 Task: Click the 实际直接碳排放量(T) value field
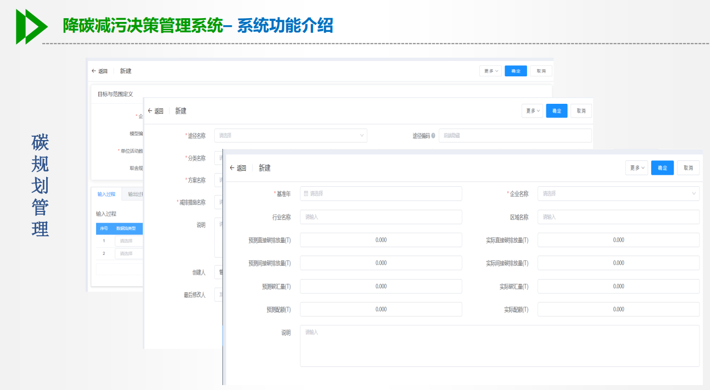(x=618, y=240)
